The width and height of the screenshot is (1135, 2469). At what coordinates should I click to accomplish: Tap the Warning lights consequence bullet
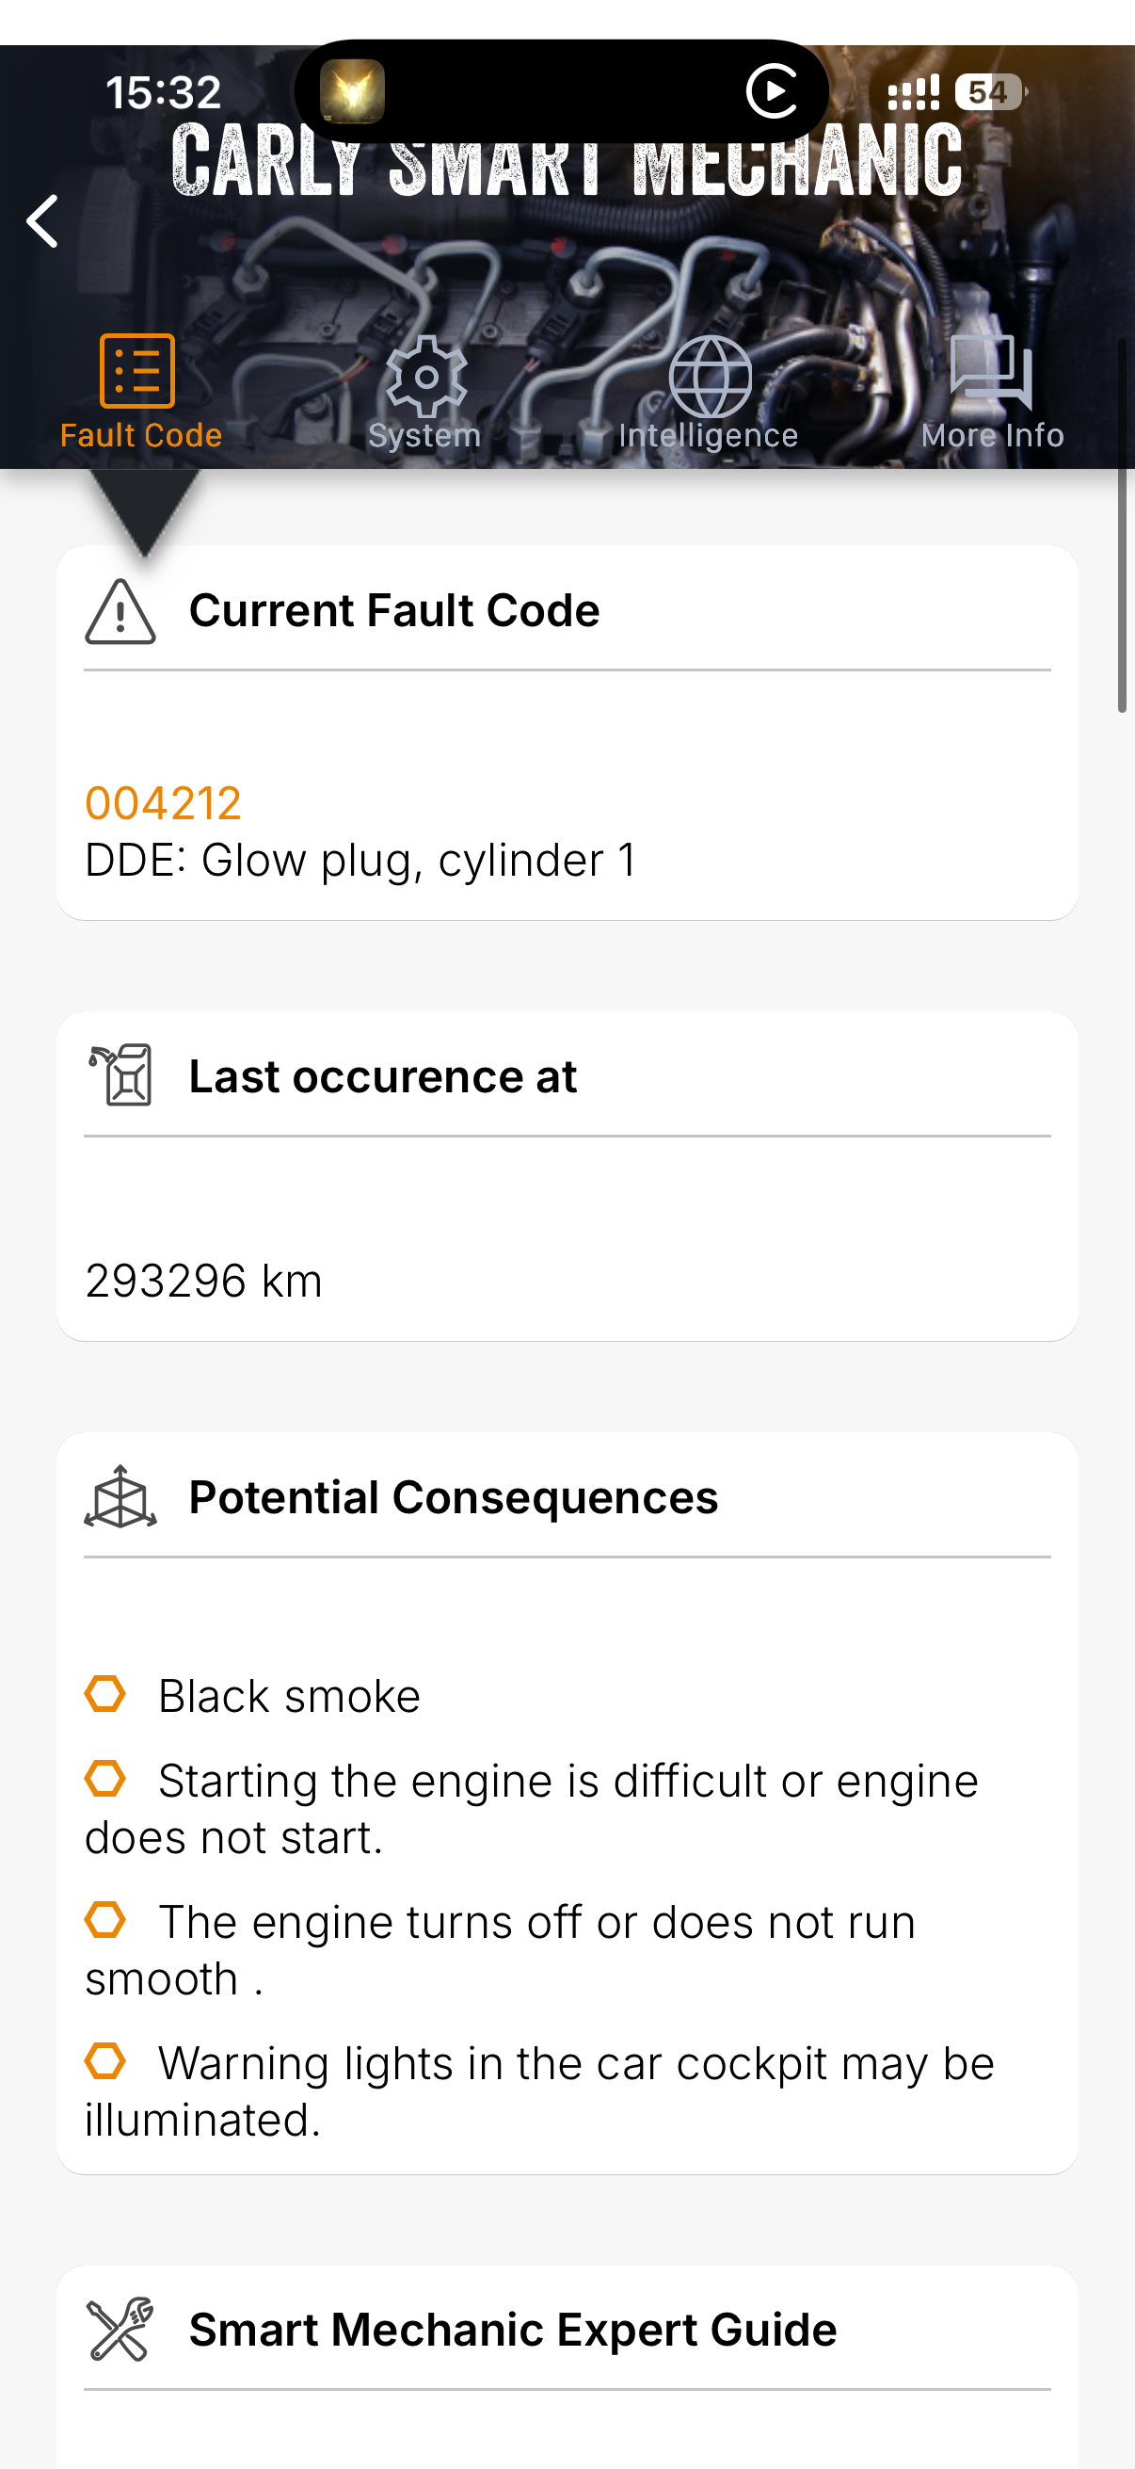(105, 2060)
